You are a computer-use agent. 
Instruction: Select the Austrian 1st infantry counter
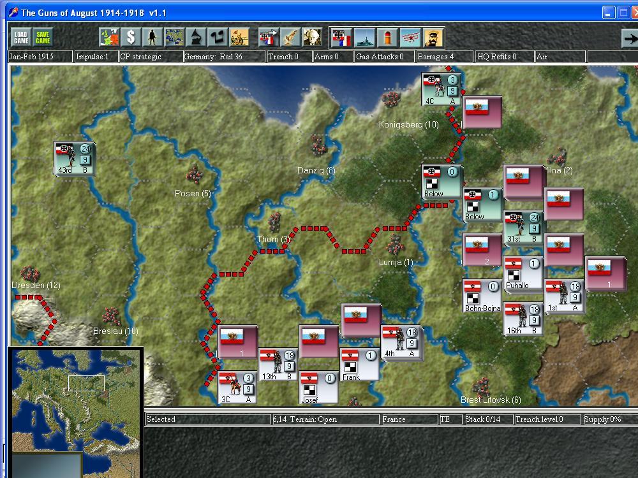click(565, 296)
